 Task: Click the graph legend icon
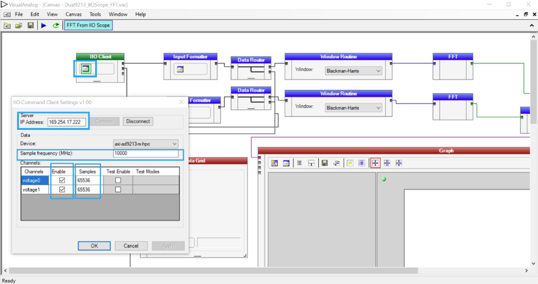coord(299,162)
